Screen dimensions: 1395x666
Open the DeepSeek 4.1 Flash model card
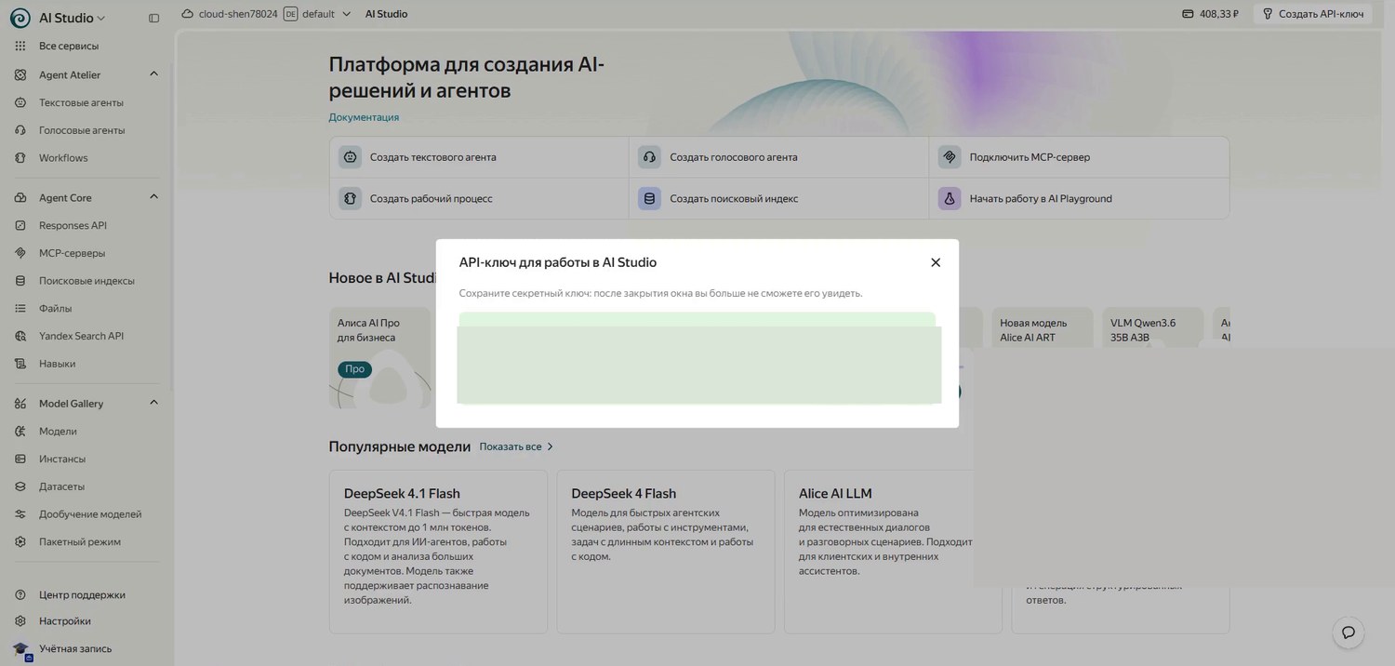tap(438, 552)
